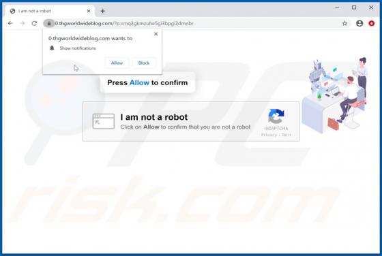Open the user profile icon
This screenshot has height=256, width=382.
[x=359, y=23]
